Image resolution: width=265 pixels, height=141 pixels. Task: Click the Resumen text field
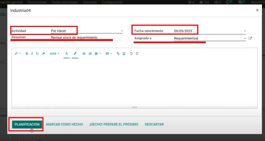(86, 37)
